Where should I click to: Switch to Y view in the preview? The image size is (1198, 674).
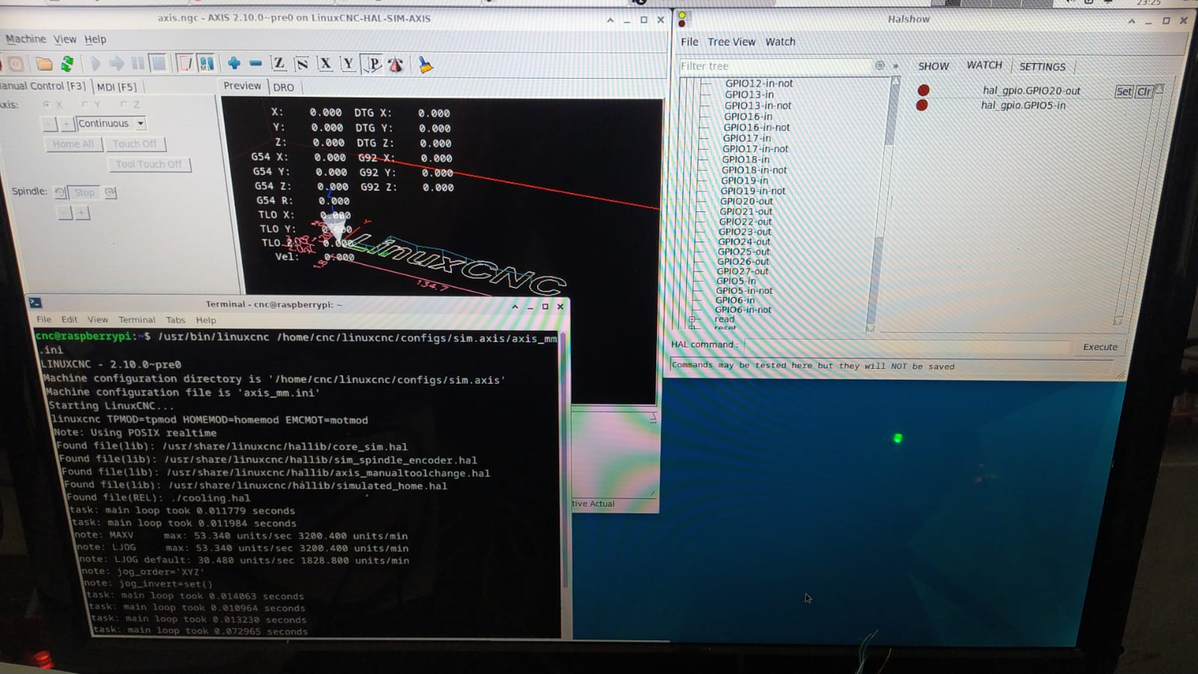(x=348, y=64)
